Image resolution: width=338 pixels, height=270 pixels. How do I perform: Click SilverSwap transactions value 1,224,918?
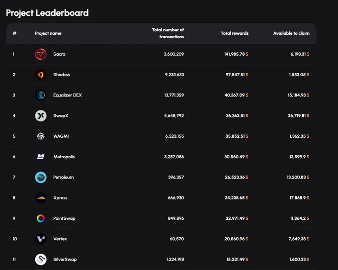(x=175, y=260)
